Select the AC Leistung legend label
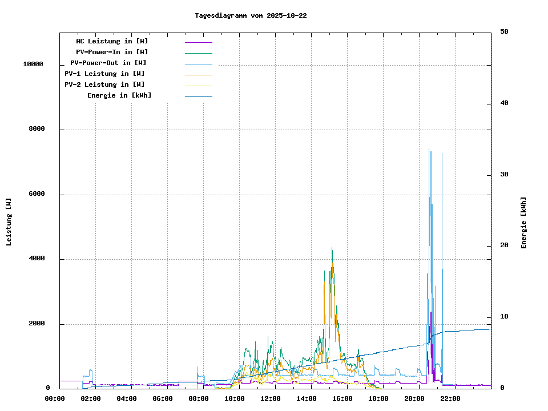Viewport: 548px width, 411px height. [x=112, y=41]
